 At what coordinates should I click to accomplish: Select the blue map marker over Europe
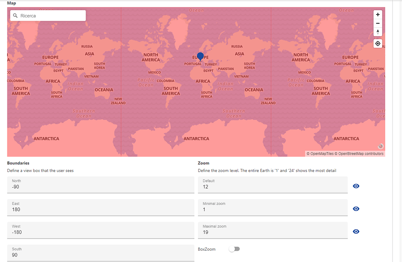(x=201, y=56)
